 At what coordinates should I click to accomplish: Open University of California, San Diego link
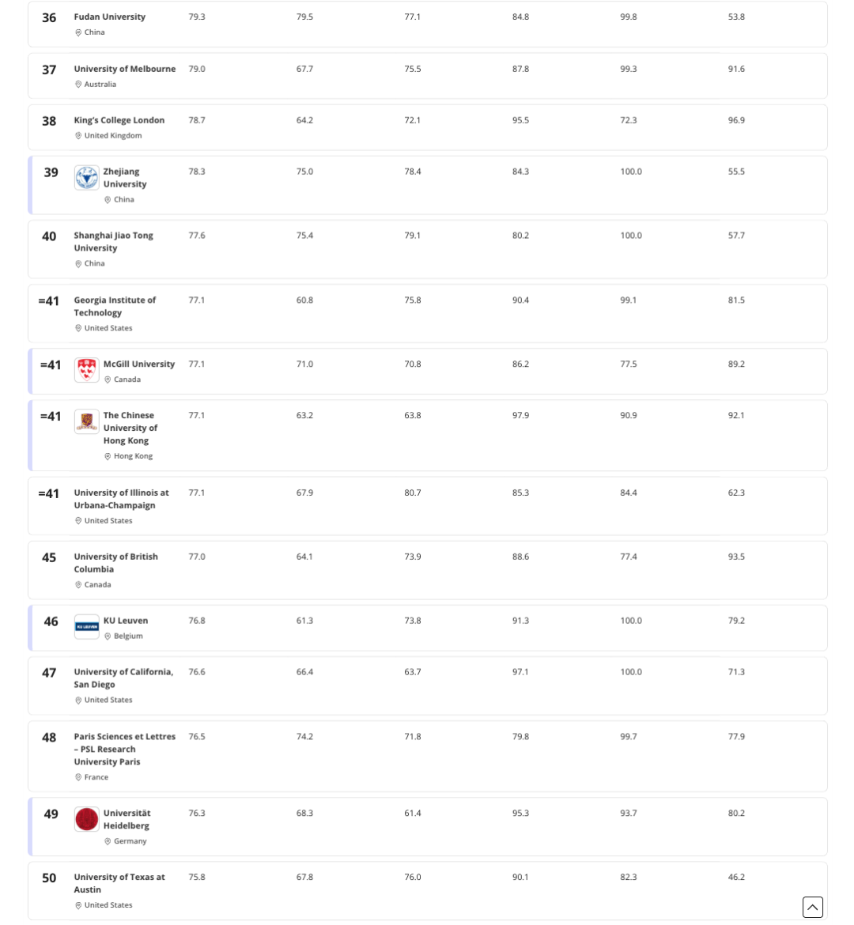123,678
